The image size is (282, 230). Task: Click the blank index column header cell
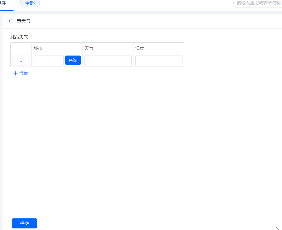pos(21,48)
